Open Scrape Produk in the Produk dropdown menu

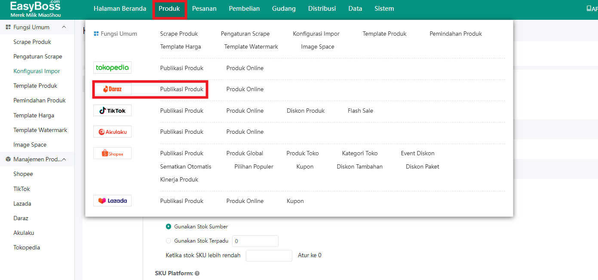coord(179,34)
